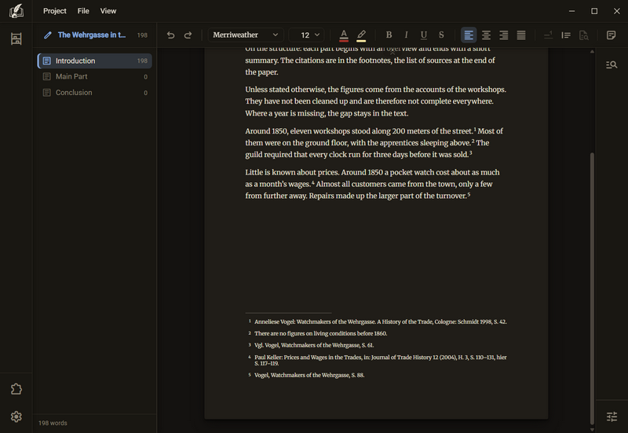Center align the text

(x=486, y=35)
